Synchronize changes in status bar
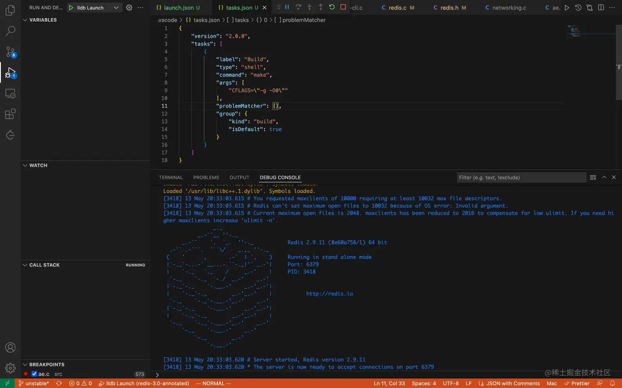The width and height of the screenshot is (622, 388). pos(59,383)
